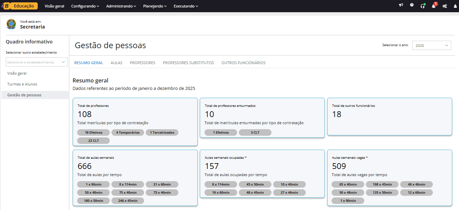Click the megaphone announcements icon
The width and height of the screenshot is (459, 210).
pos(401,6)
